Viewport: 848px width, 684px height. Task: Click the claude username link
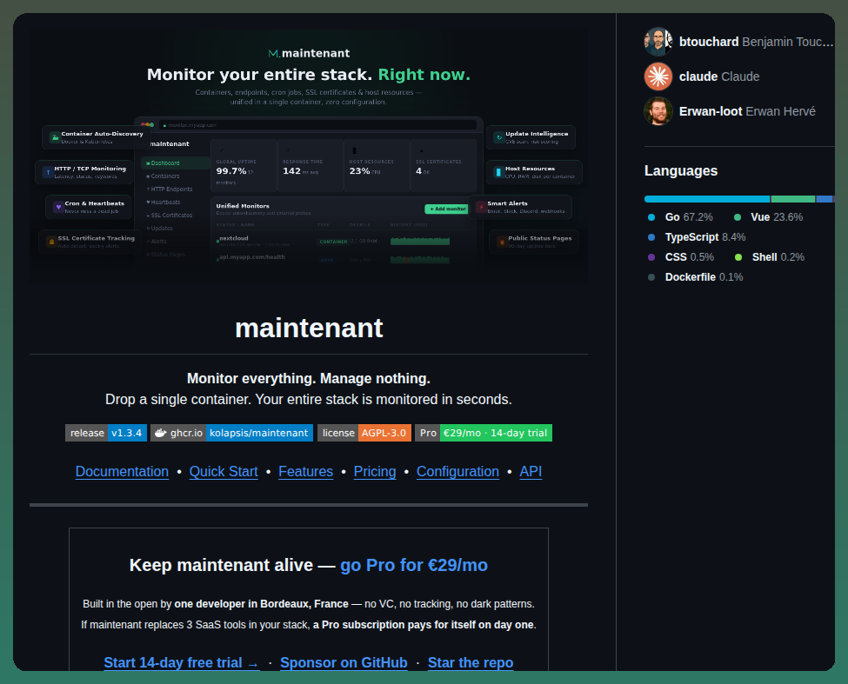click(698, 76)
